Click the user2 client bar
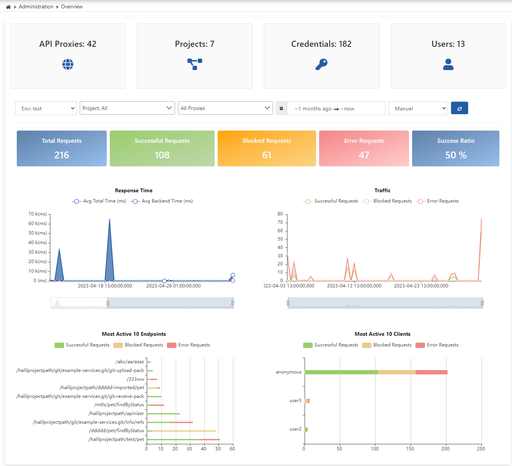This screenshot has height=466, width=512. (x=306, y=429)
